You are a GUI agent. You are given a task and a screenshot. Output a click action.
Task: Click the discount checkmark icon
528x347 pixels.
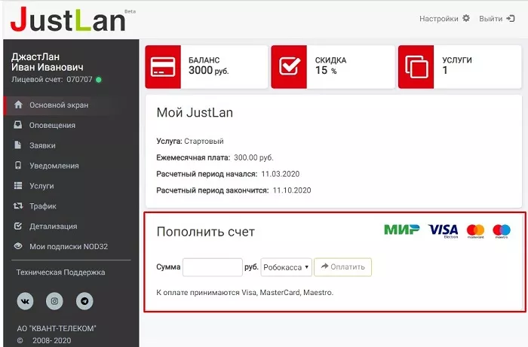pyautogui.click(x=290, y=66)
